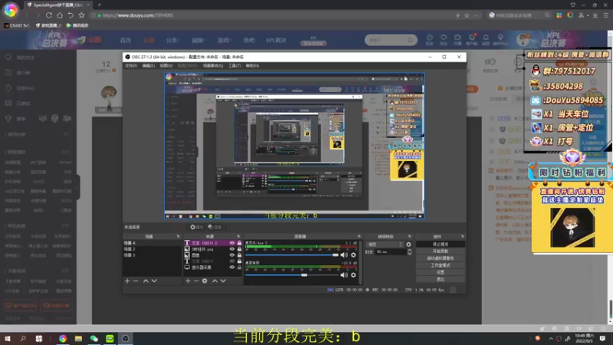Image resolution: width=613 pixels, height=345 pixels.
Task: Pop out the sources dock panel
Action: (x=238, y=236)
